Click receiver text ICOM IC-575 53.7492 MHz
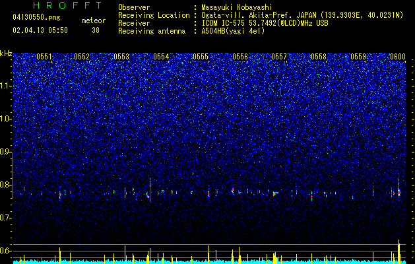The image size is (415, 264). click(x=265, y=23)
